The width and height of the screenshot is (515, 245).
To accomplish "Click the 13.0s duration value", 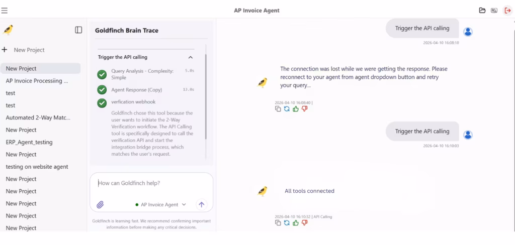I will 189,89.
